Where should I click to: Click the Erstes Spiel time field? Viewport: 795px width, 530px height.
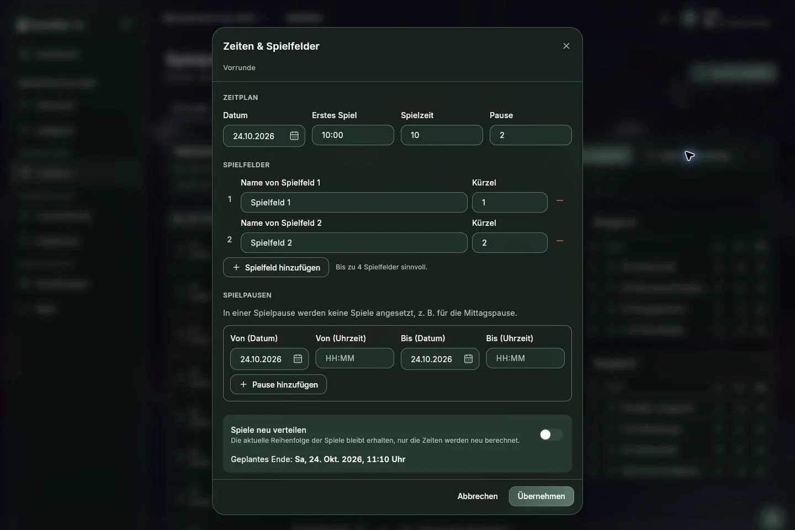[353, 135]
